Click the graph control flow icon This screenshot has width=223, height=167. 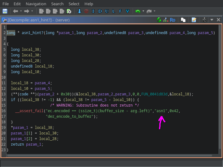click(166, 20)
